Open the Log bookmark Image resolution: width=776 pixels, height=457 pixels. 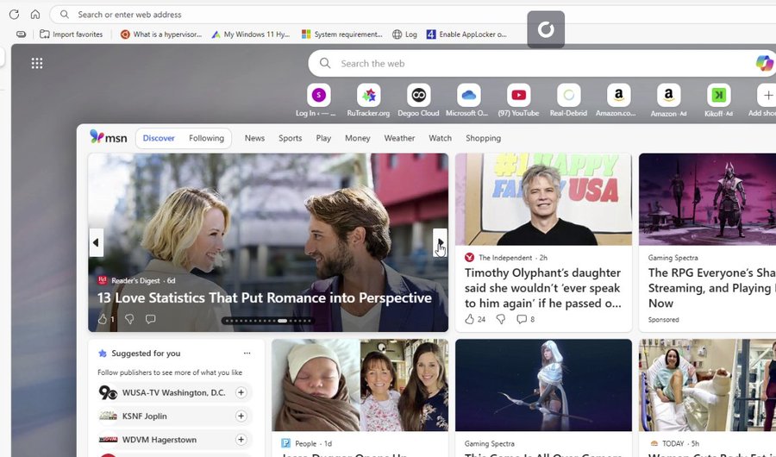(405, 34)
